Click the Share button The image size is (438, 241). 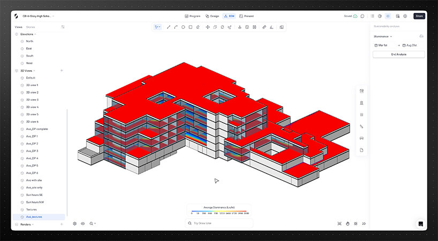(419, 16)
